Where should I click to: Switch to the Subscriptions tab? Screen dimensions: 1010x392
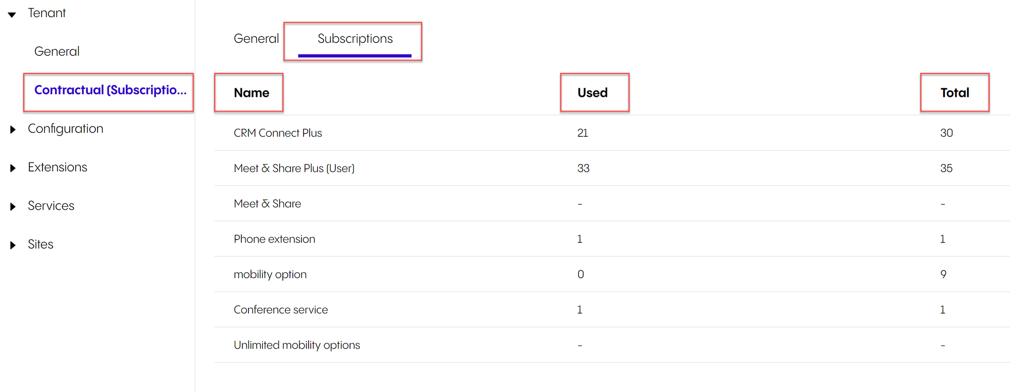click(x=355, y=39)
